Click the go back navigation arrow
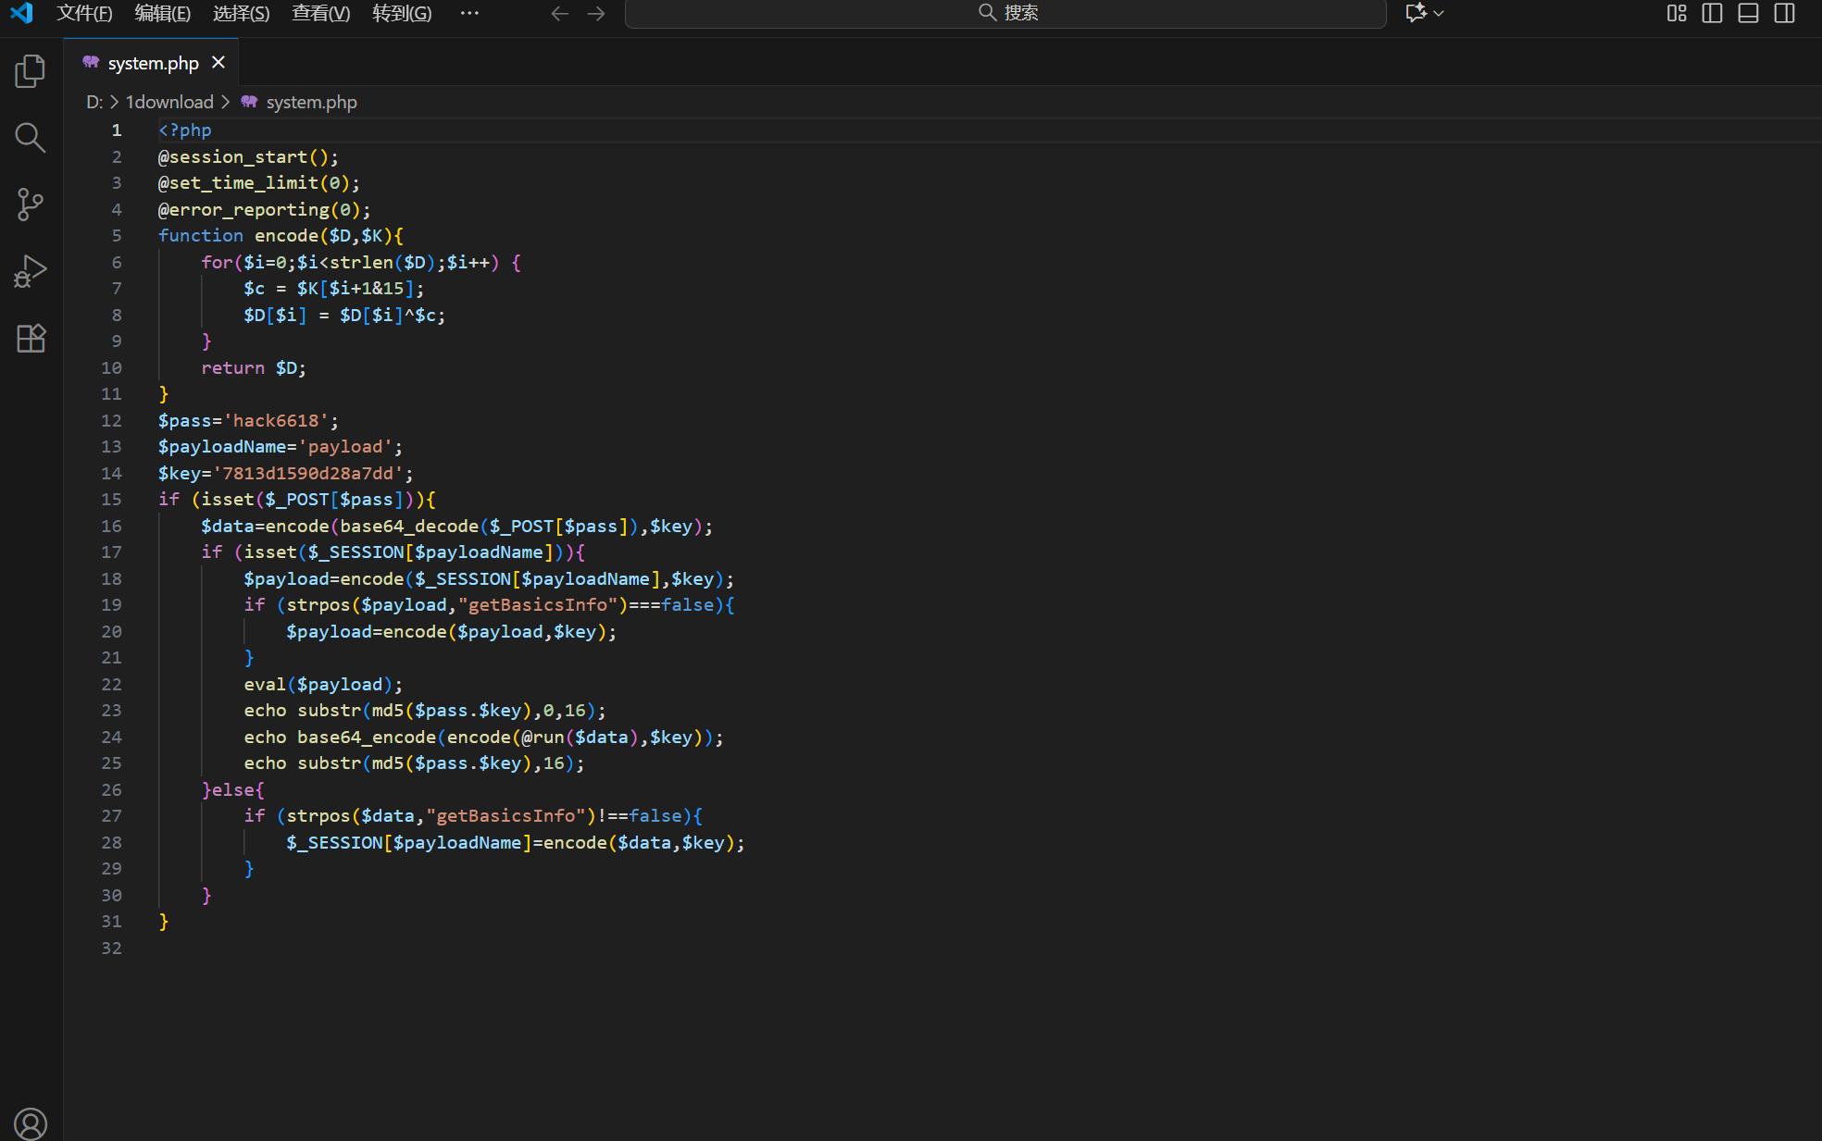This screenshot has height=1141, width=1822. [559, 13]
